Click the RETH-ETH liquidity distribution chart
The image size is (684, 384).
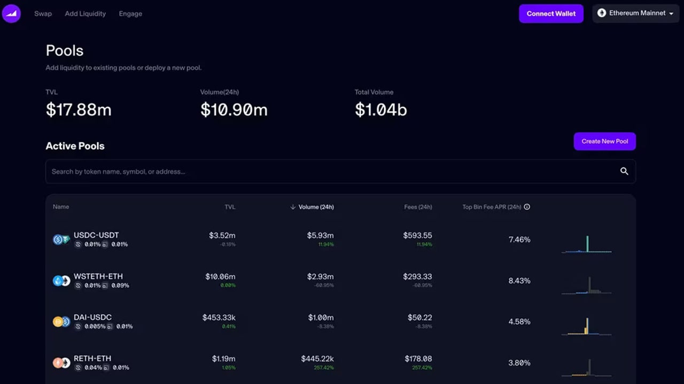click(x=586, y=367)
